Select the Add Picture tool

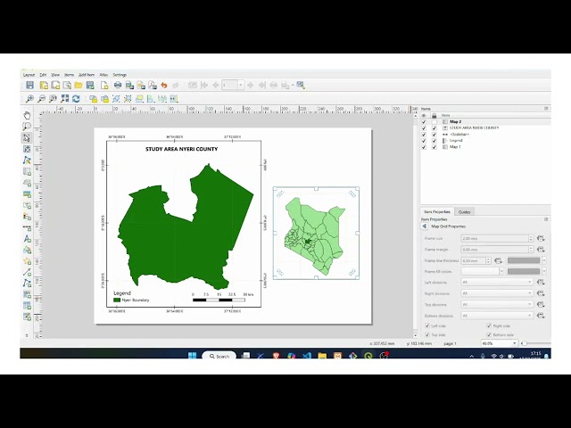click(27, 194)
